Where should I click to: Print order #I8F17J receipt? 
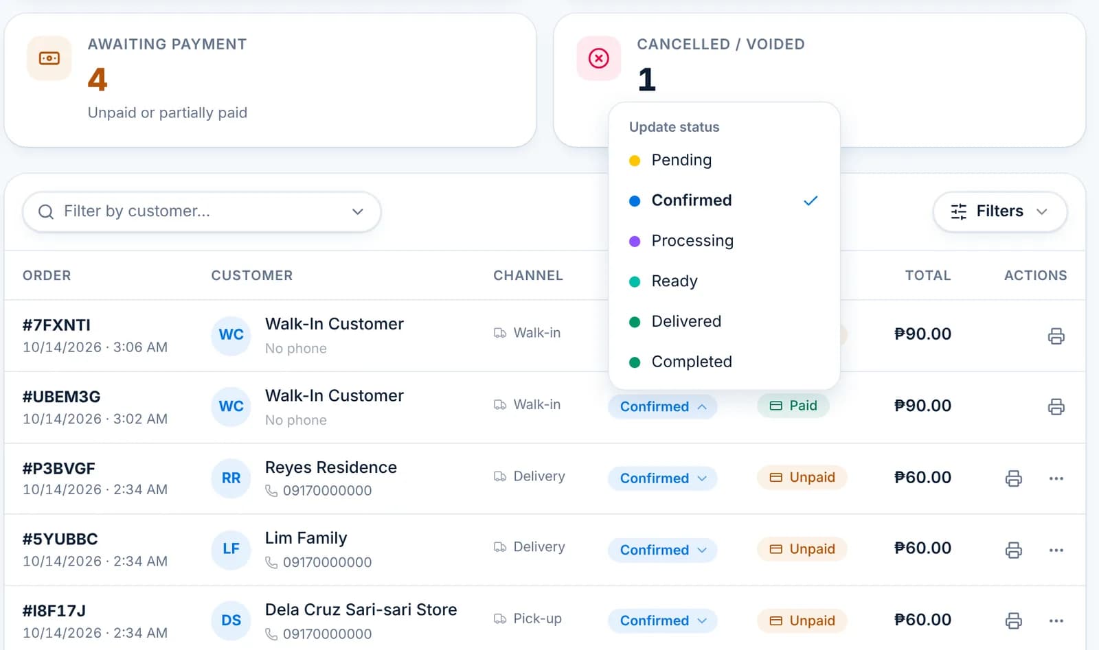point(1013,621)
